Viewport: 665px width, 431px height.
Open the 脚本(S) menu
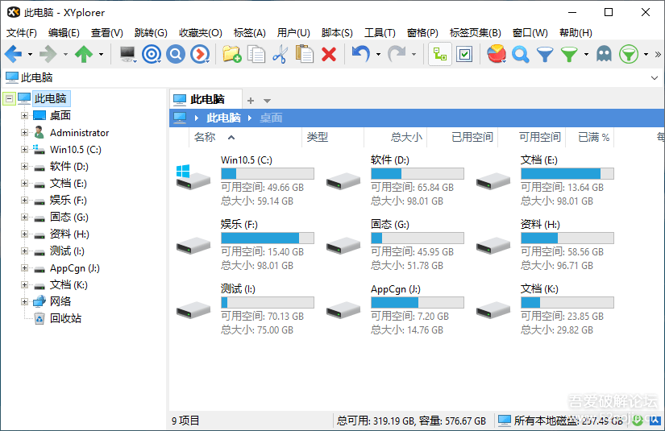pyautogui.click(x=337, y=33)
